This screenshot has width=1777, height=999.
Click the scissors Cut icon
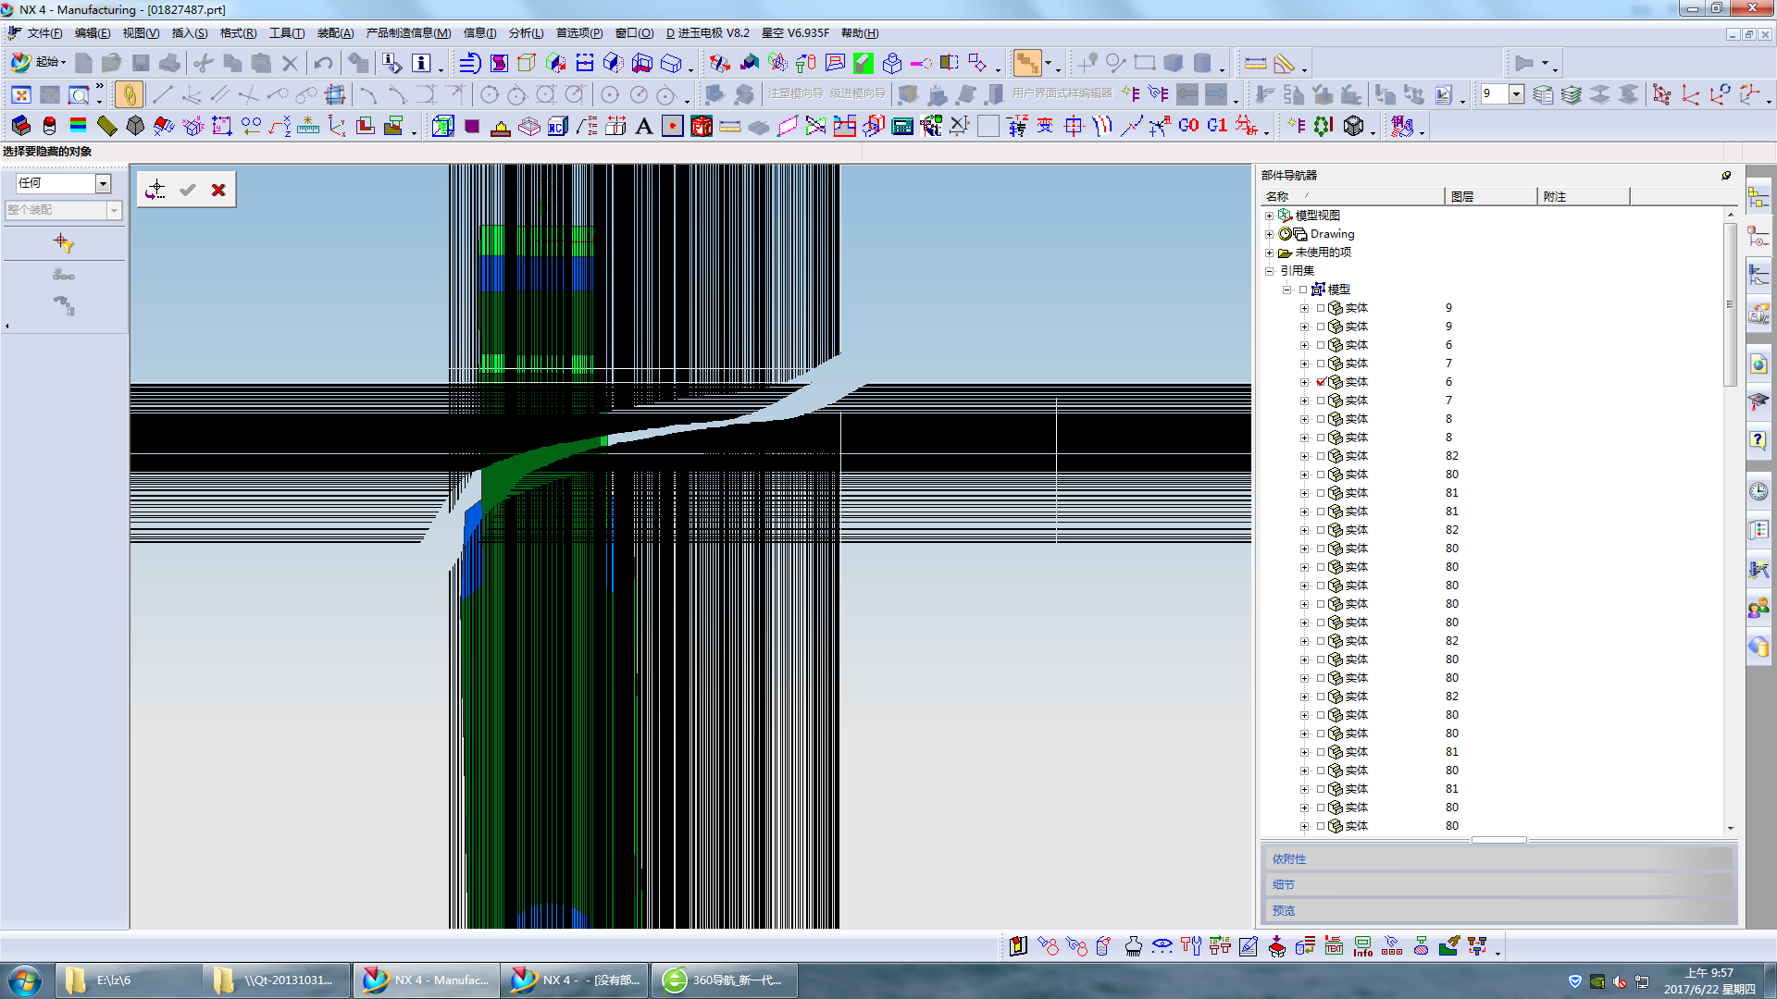tap(204, 63)
